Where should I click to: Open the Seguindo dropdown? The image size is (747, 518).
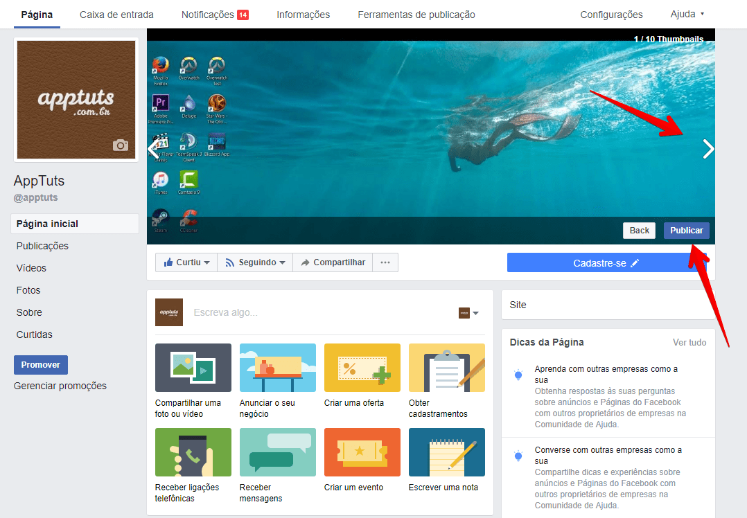(255, 262)
